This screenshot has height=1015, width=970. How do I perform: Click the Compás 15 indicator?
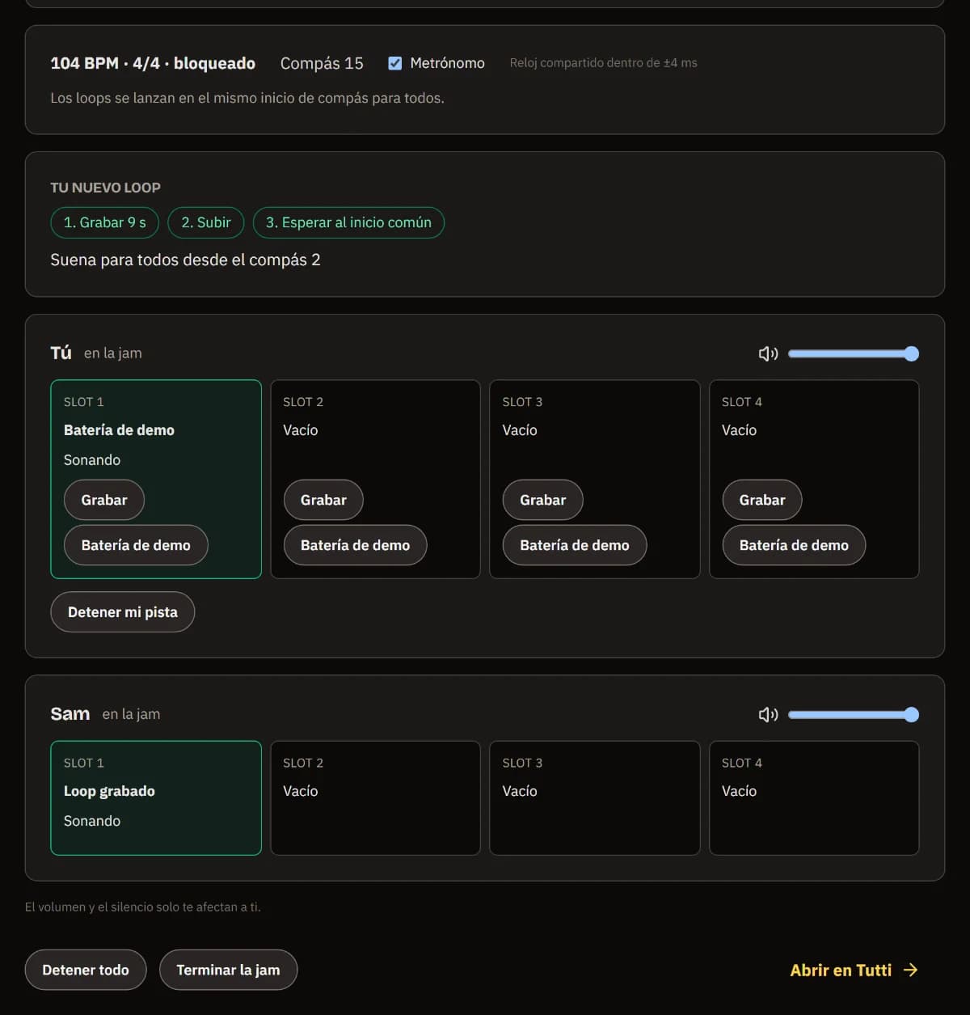322,63
